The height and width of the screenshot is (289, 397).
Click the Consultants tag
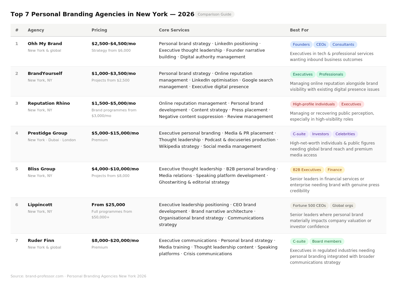343,44
